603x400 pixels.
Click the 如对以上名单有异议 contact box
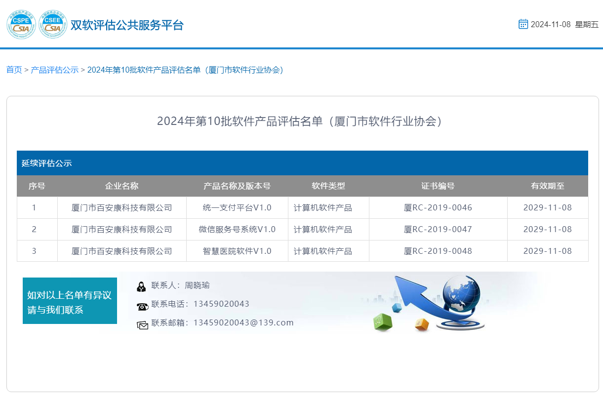[x=70, y=301]
